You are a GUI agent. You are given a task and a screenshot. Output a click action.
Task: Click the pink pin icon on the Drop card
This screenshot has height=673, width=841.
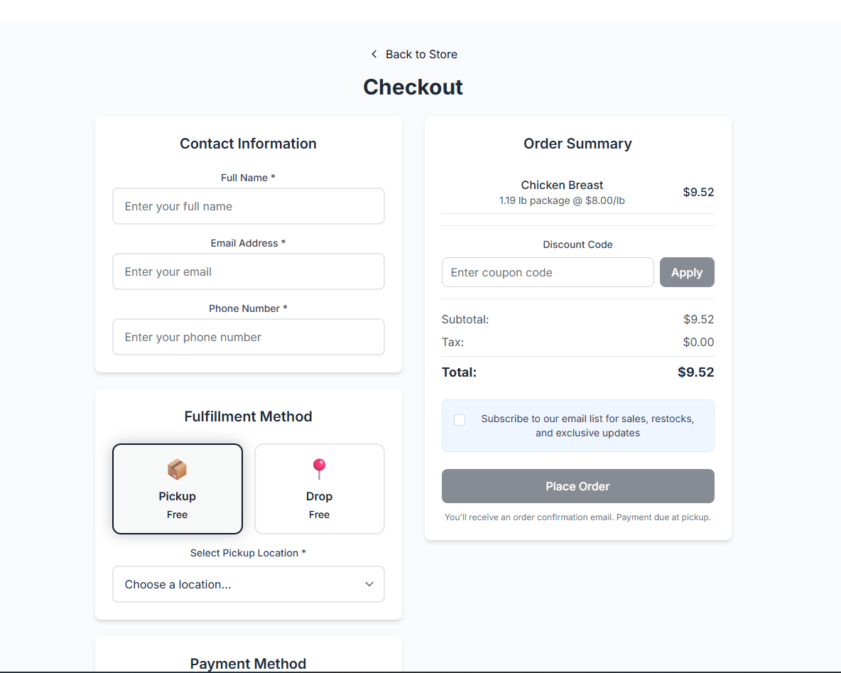[319, 468]
